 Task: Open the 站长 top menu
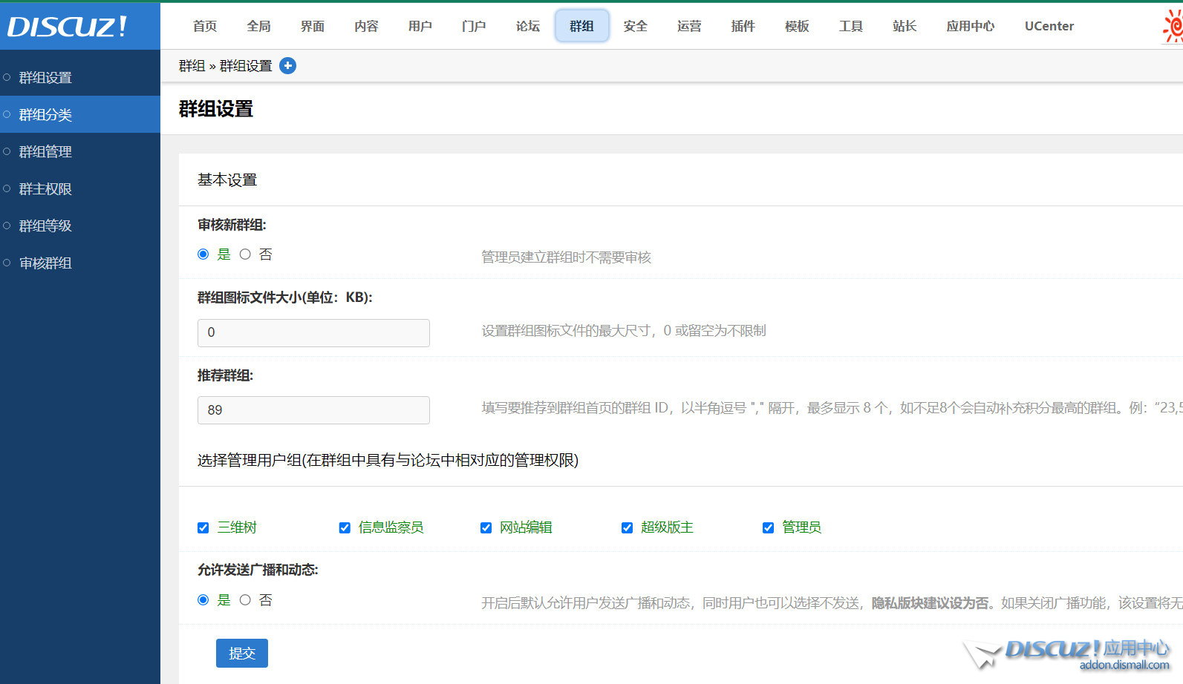(905, 26)
